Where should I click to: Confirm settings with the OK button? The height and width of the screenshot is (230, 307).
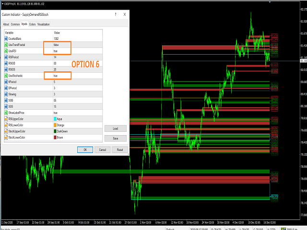click(x=85, y=150)
